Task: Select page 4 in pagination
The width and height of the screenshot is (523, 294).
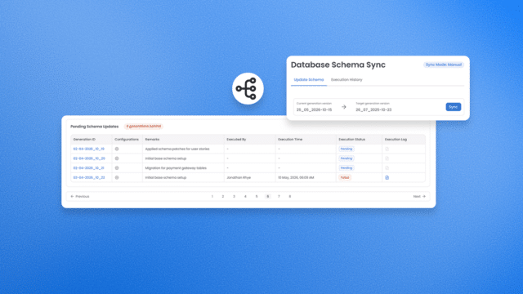Action: click(x=245, y=196)
